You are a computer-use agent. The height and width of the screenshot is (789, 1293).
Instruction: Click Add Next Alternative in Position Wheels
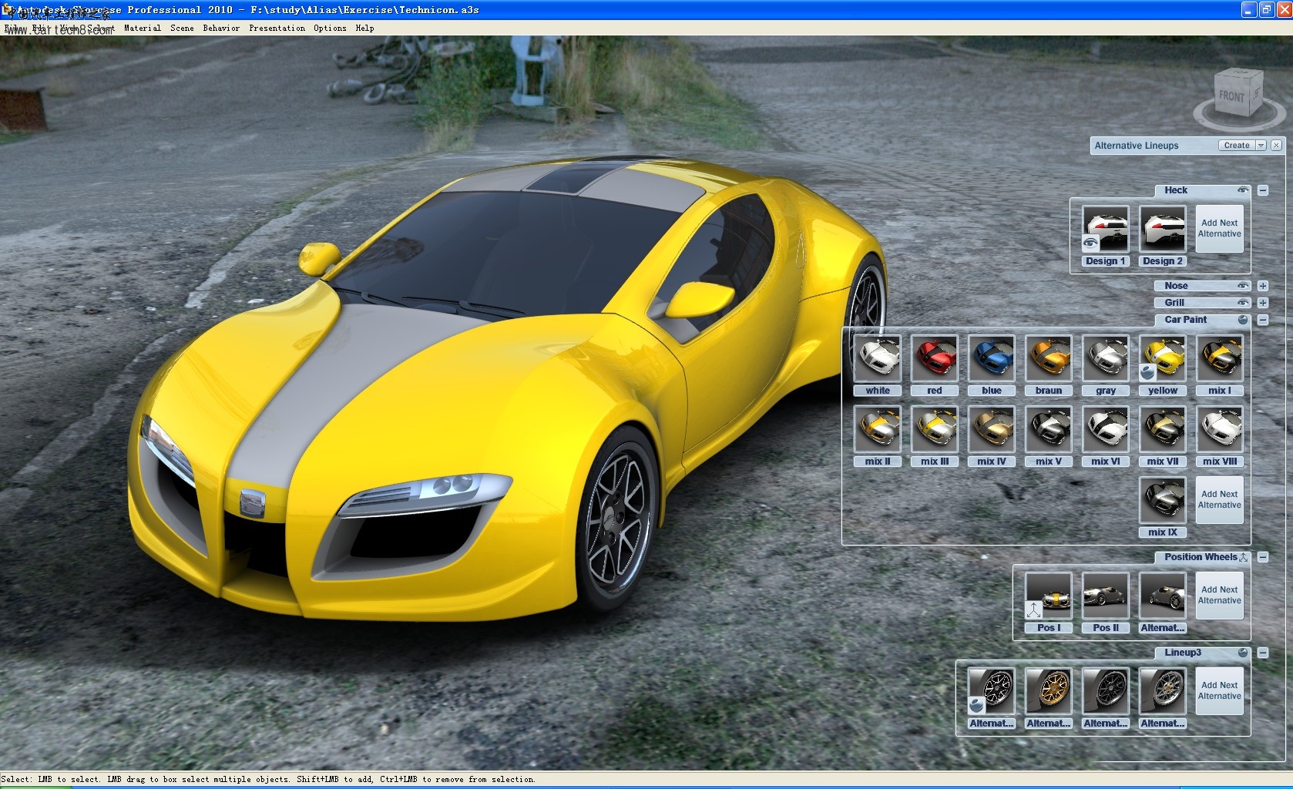tap(1220, 596)
